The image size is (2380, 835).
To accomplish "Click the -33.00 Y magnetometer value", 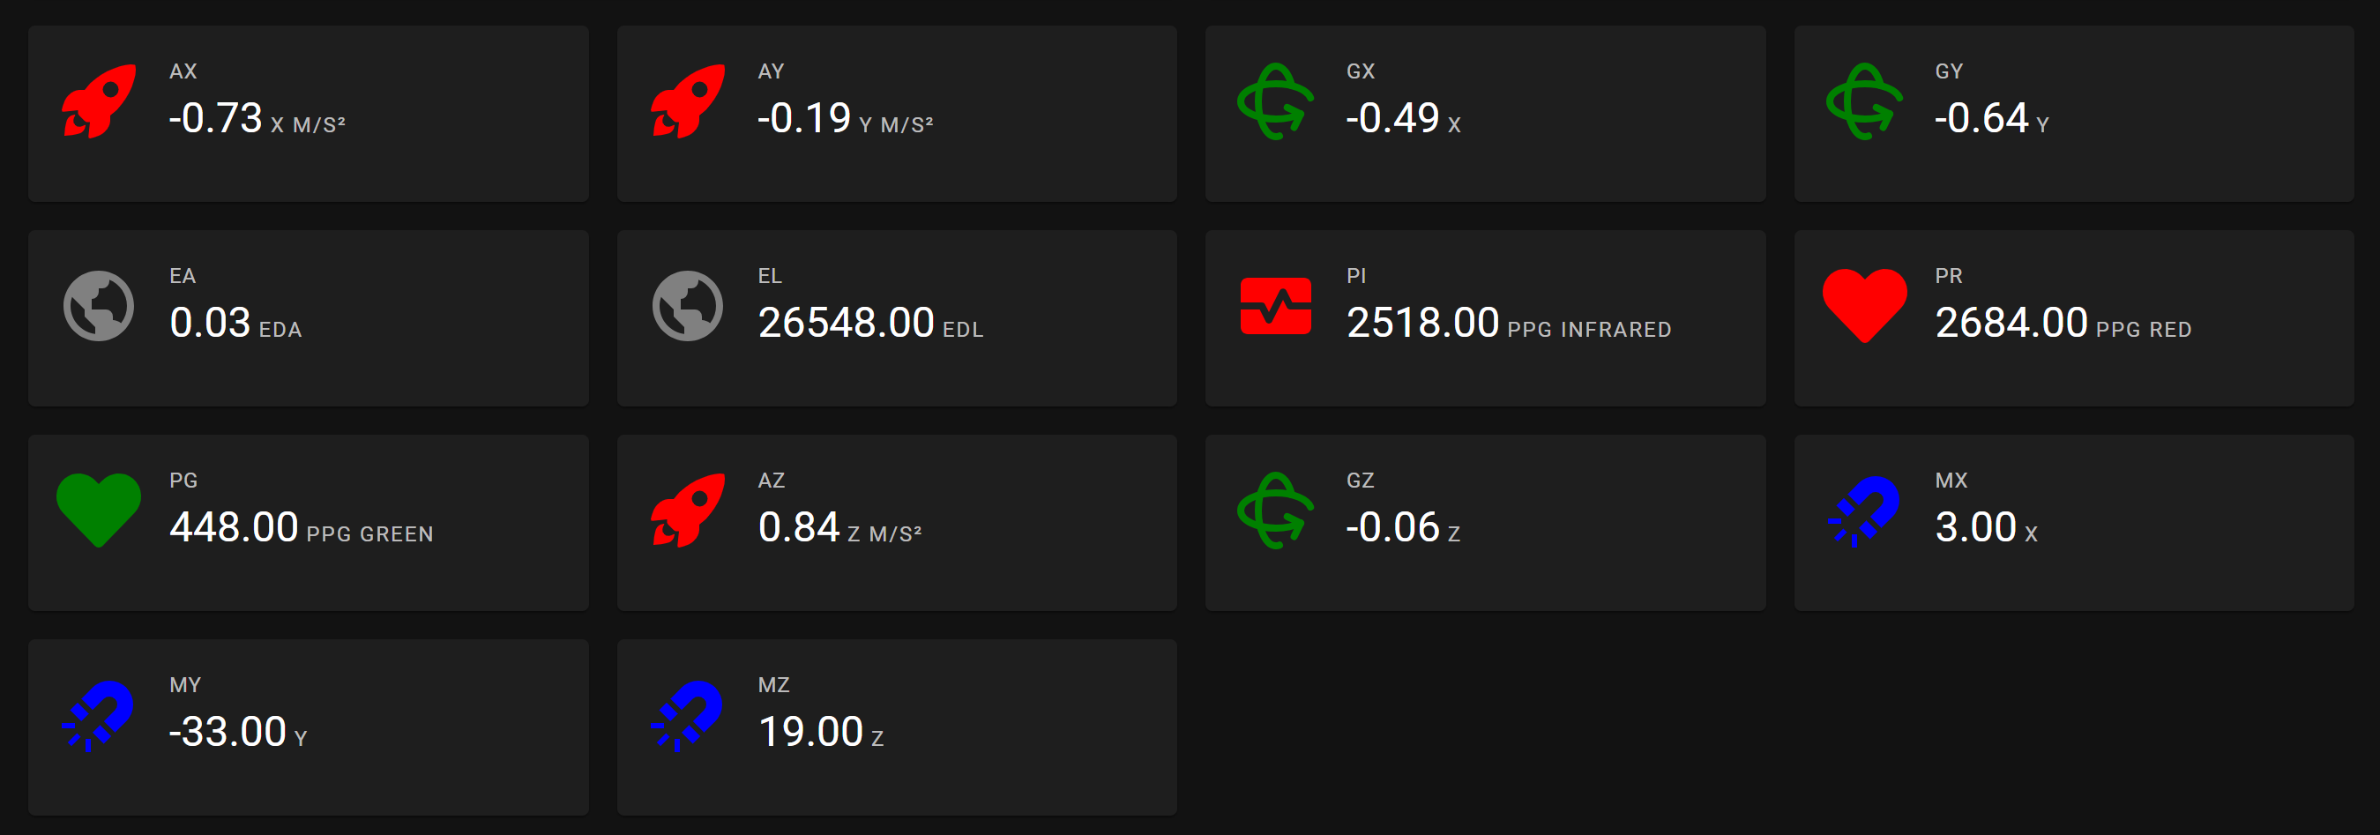I will point(237,733).
